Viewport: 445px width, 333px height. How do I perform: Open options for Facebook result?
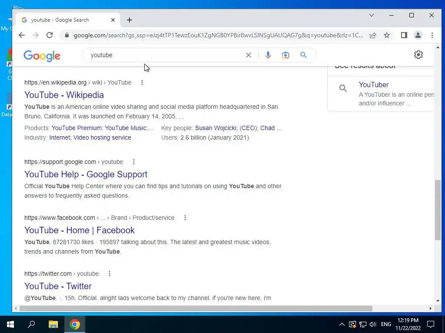[185, 218]
